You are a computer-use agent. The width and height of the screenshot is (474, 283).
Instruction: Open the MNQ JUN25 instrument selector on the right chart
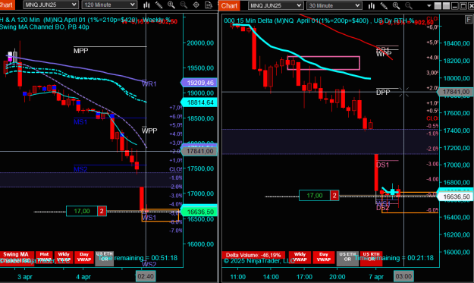[275, 6]
